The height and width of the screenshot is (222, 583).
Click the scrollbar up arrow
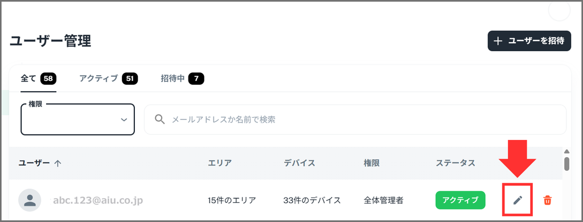[x=566, y=151]
